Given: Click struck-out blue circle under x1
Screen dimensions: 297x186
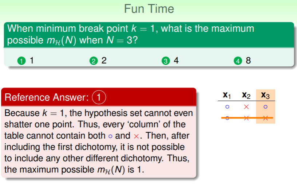Looking at the screenshot, I should [x=227, y=118].
